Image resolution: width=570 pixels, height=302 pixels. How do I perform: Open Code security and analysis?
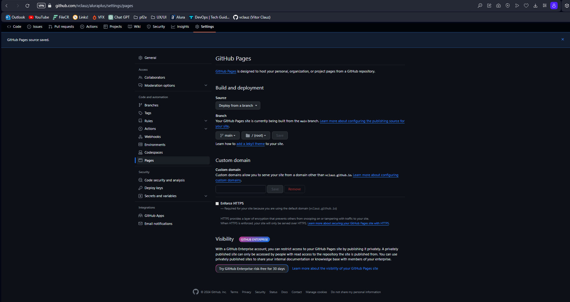pyautogui.click(x=173, y=180)
